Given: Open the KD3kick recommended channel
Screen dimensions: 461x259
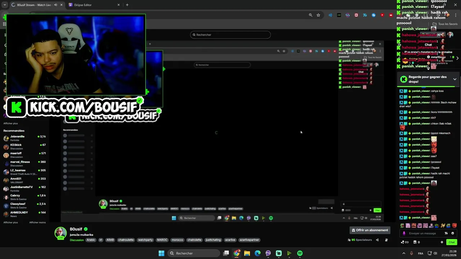Looking at the screenshot, I should (24, 146).
